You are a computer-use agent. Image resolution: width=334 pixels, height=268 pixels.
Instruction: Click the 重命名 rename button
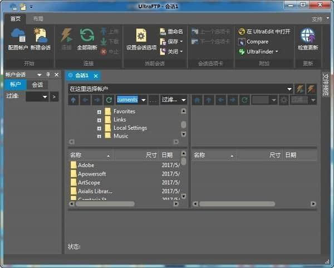click(x=171, y=32)
